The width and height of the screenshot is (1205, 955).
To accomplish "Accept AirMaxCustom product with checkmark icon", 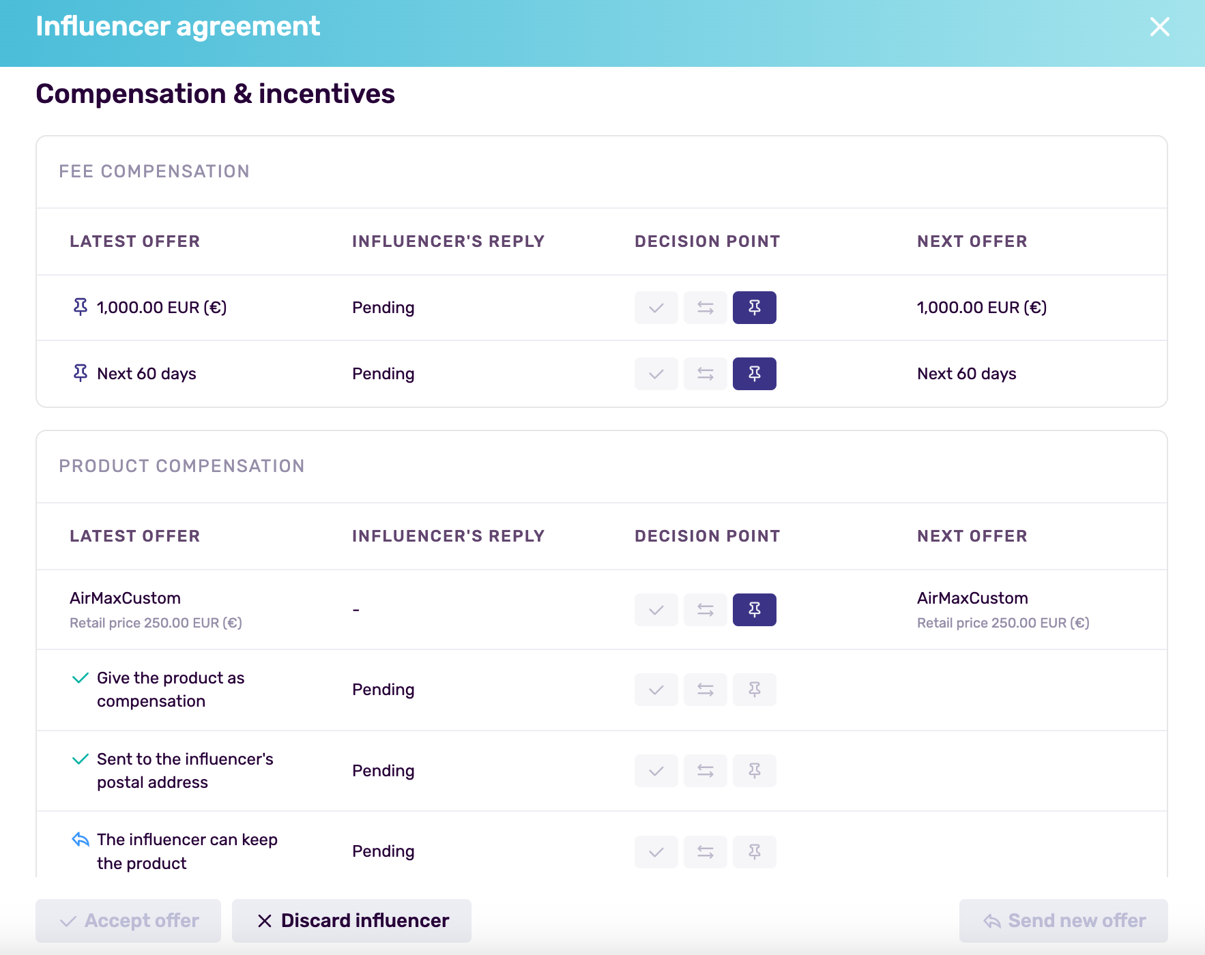I will (656, 610).
